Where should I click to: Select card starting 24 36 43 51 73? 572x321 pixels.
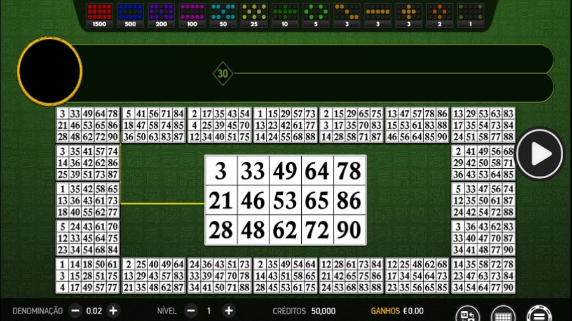219,276
